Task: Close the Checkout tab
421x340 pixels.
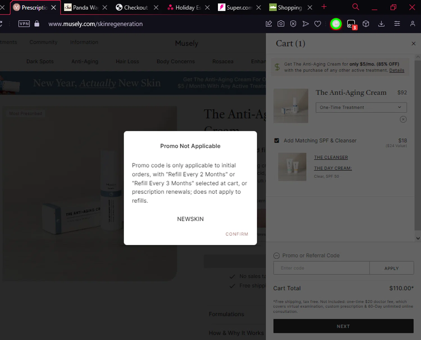Action: coord(156,8)
